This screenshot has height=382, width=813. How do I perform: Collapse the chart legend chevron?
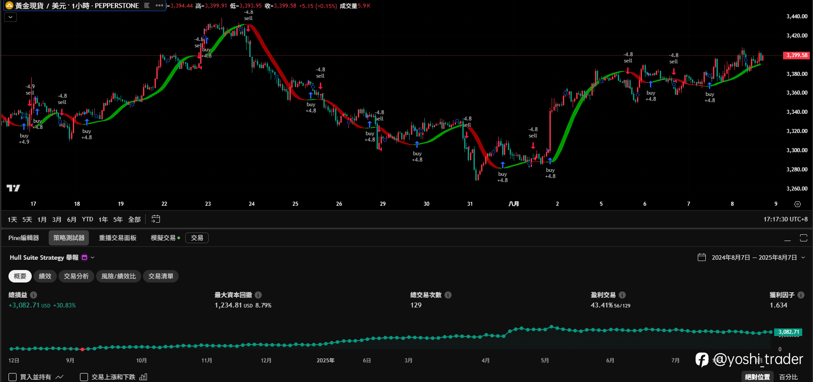point(11,17)
